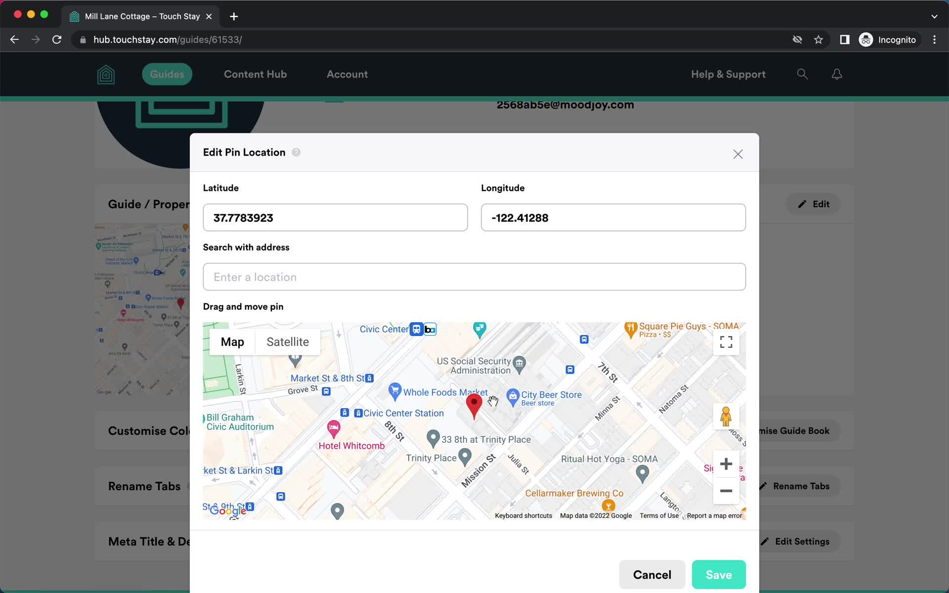Click Enter a location search field
Viewport: 949px width, 593px height.
474,277
